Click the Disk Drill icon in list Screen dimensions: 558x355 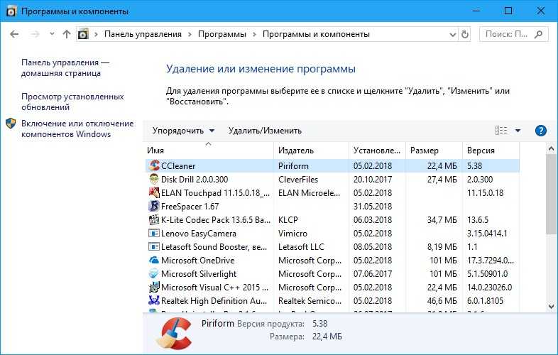click(x=154, y=179)
